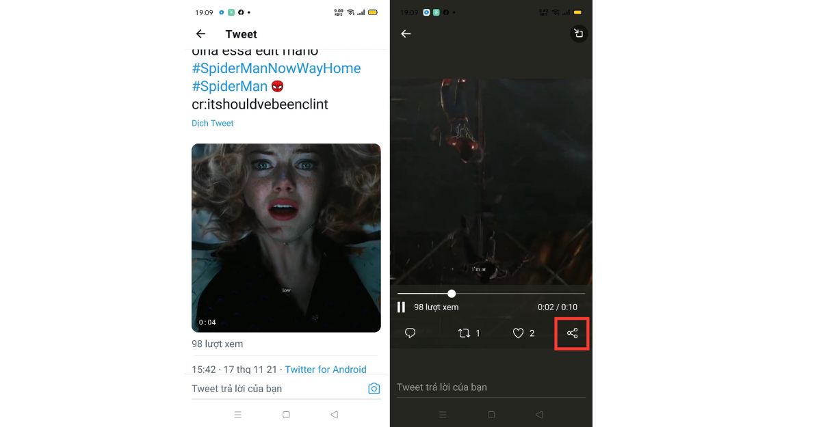Pause the playing video
Screen dimensions: 821x427
(x=402, y=307)
